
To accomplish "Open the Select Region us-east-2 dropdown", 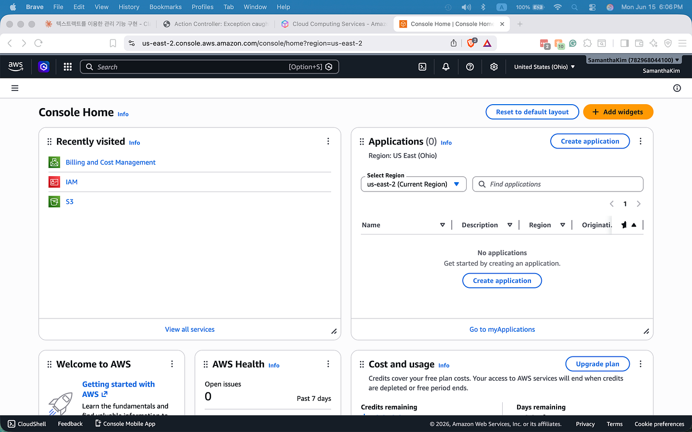I will click(414, 184).
